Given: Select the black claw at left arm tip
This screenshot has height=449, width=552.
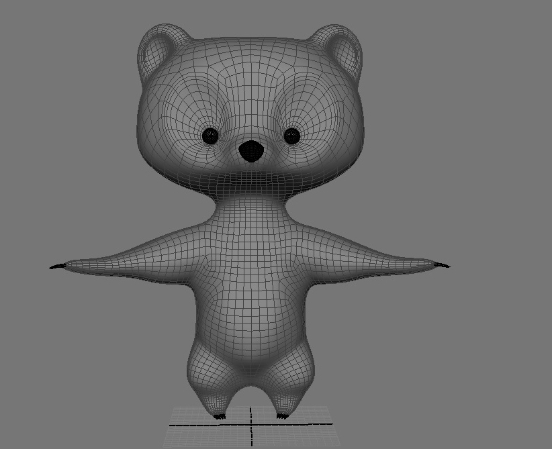Looking at the screenshot, I should (x=58, y=266).
